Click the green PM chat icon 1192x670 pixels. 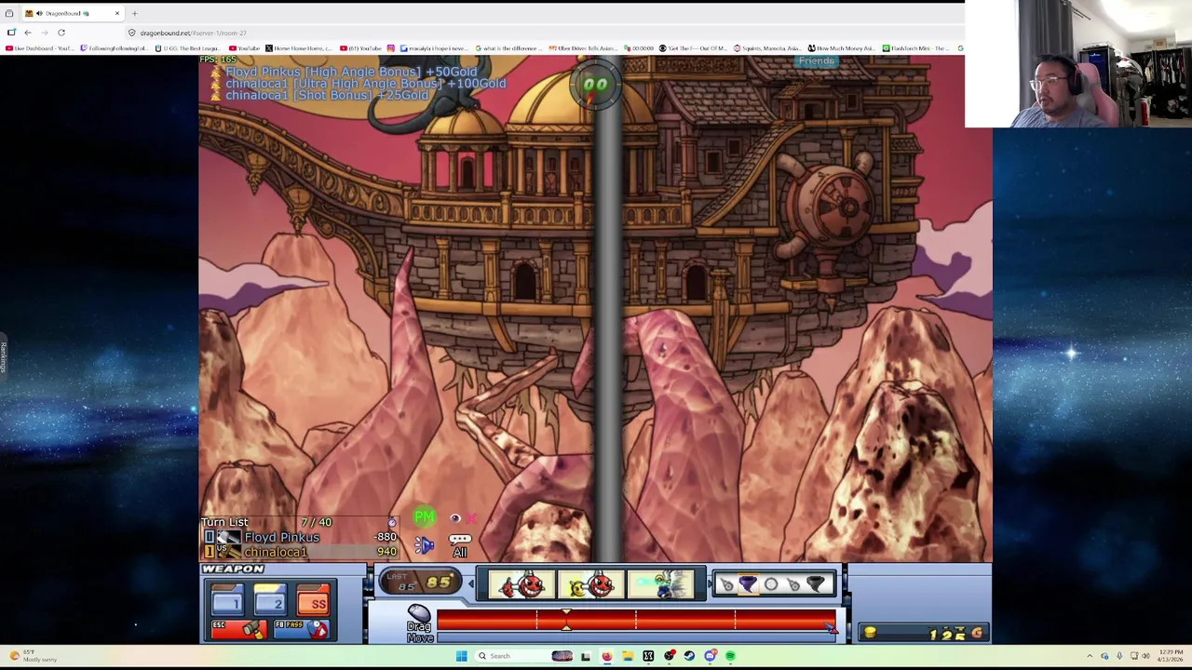click(424, 517)
